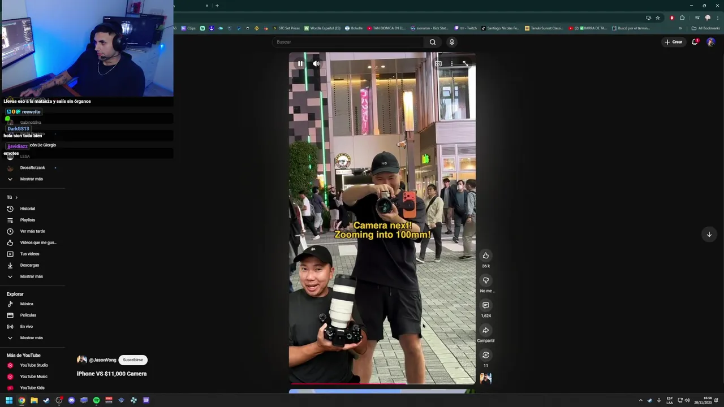Open Música in Explorar
Screen dimensions: 724x407
click(27, 304)
